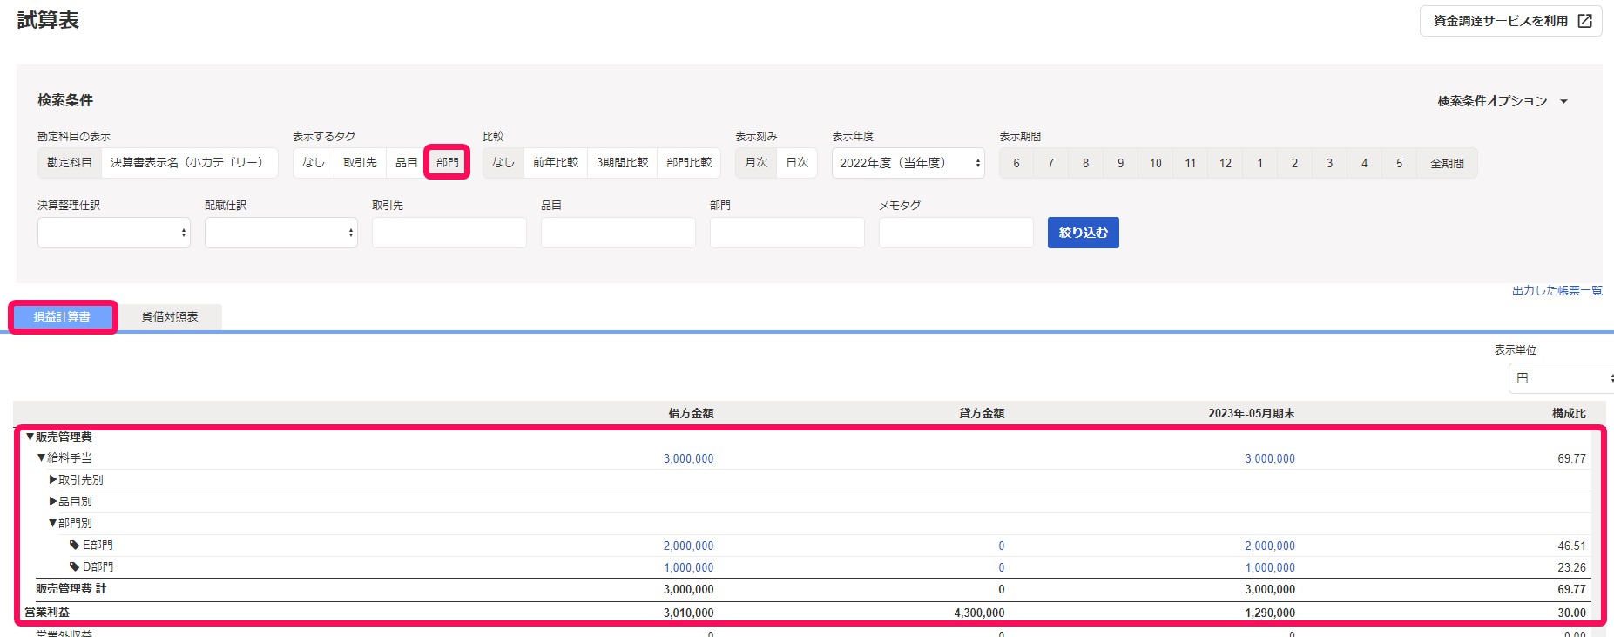Switch the comparison to 前年比較
The height and width of the screenshot is (637, 1614).
click(556, 163)
